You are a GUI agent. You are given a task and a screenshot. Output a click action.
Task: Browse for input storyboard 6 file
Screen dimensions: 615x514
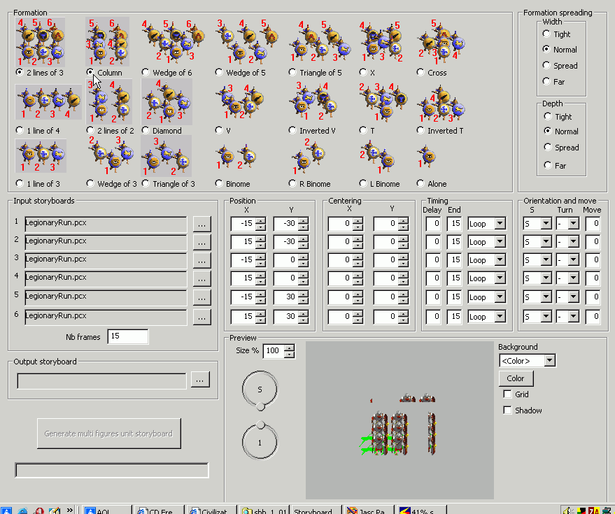[x=202, y=317]
